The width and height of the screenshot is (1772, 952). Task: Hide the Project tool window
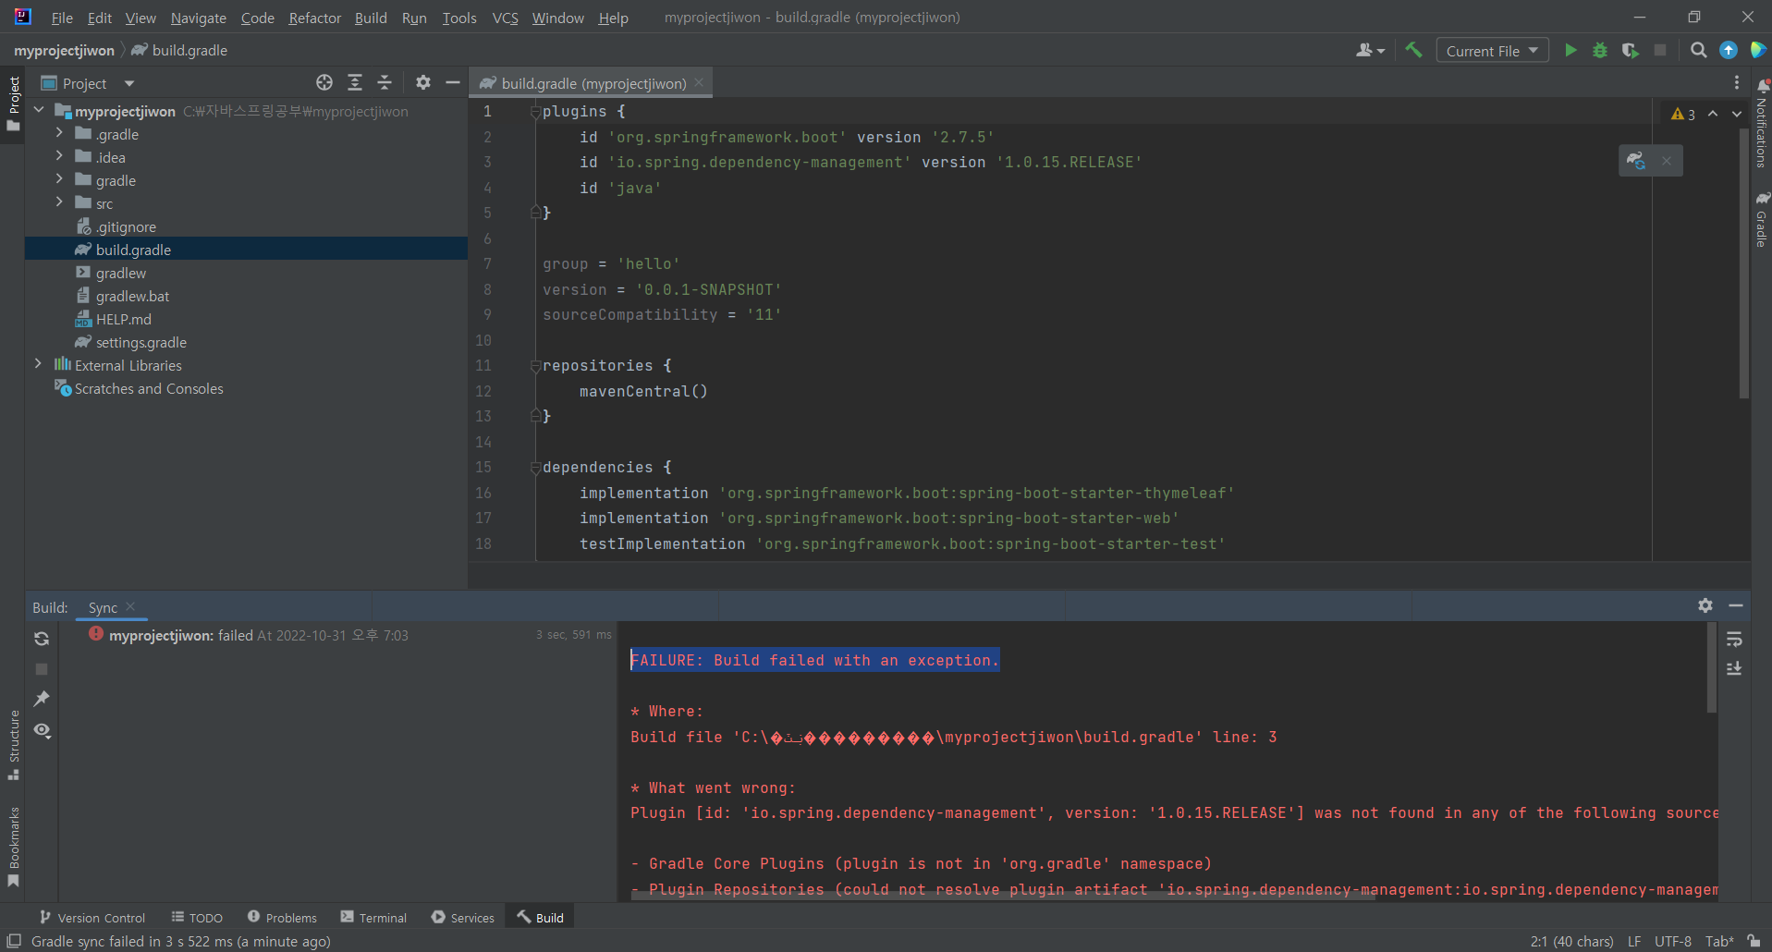coord(453,82)
